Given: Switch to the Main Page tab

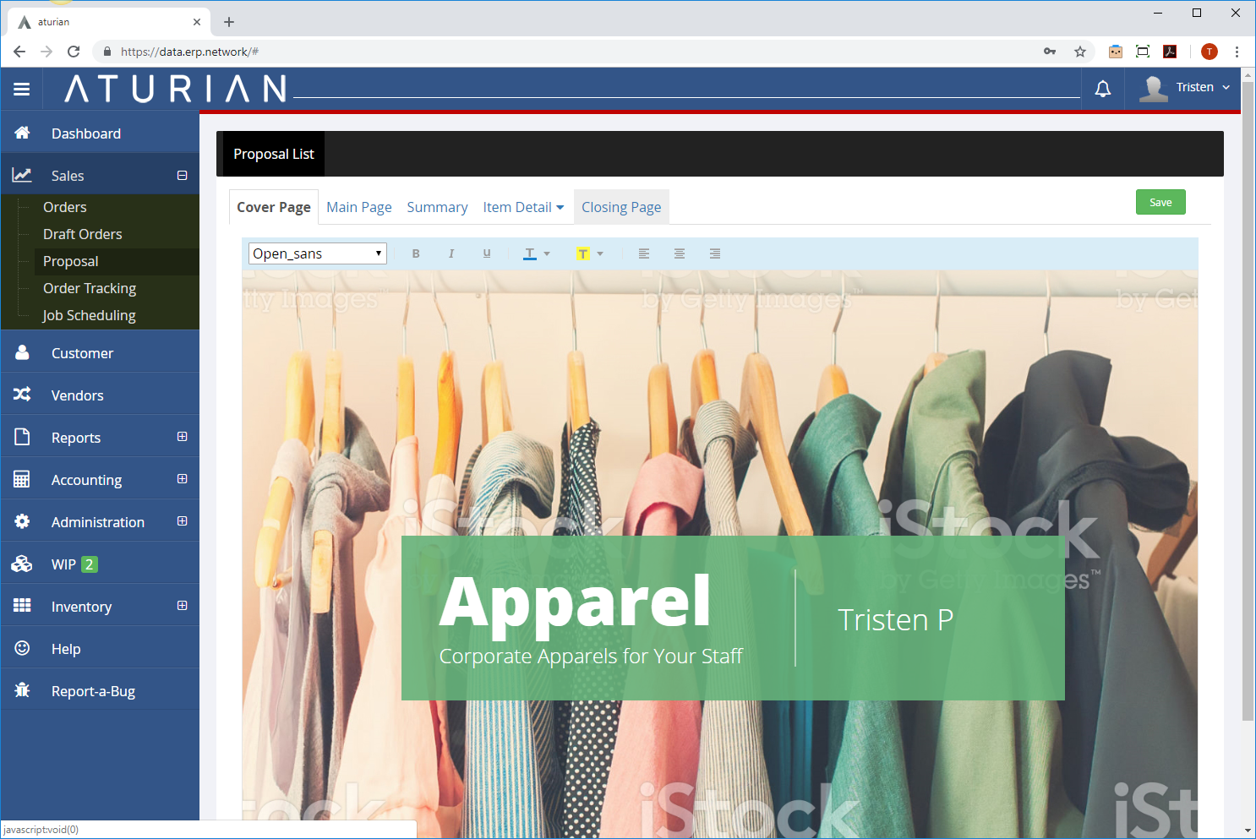Looking at the screenshot, I should (x=359, y=208).
